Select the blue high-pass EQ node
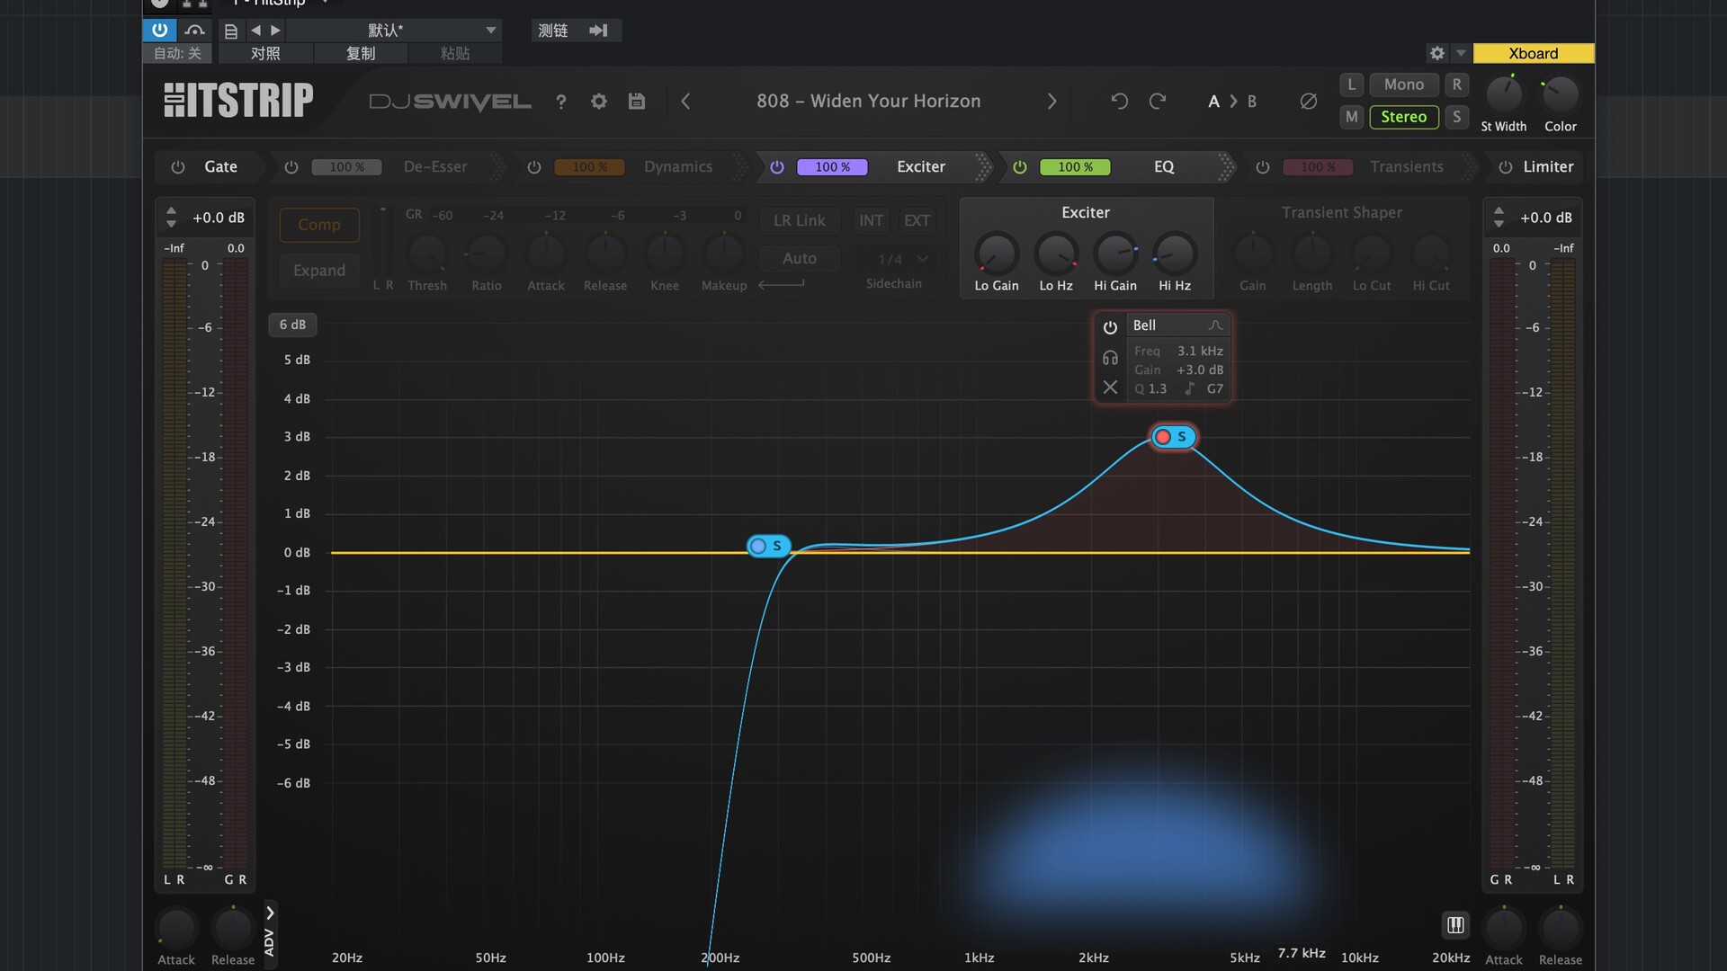1727x971 pixels. coord(758,546)
